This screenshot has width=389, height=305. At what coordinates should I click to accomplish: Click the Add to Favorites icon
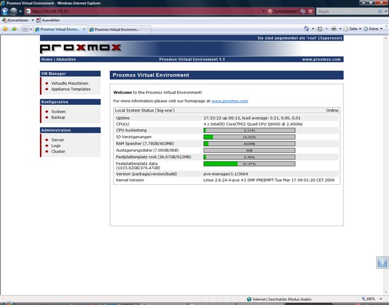pyautogui.click(x=14, y=29)
